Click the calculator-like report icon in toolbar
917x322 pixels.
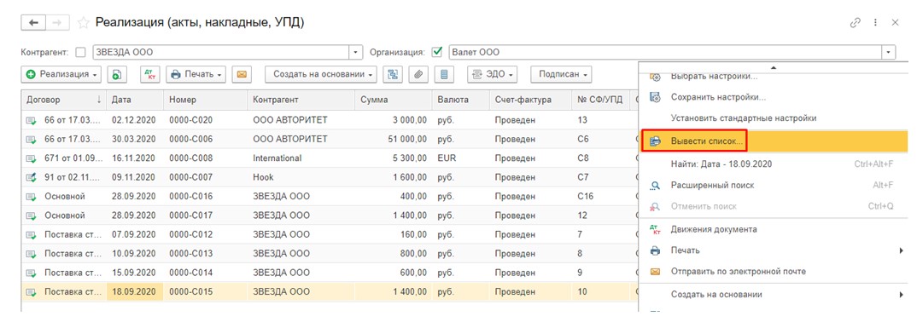point(445,74)
